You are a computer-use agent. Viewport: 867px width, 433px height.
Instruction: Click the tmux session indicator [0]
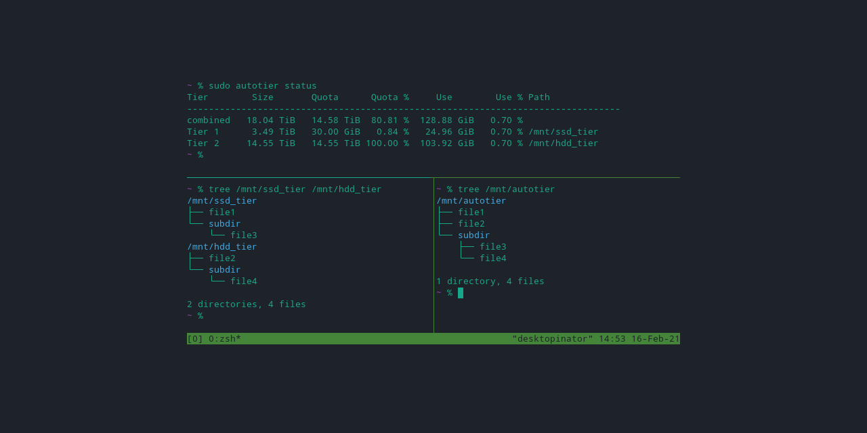click(195, 338)
